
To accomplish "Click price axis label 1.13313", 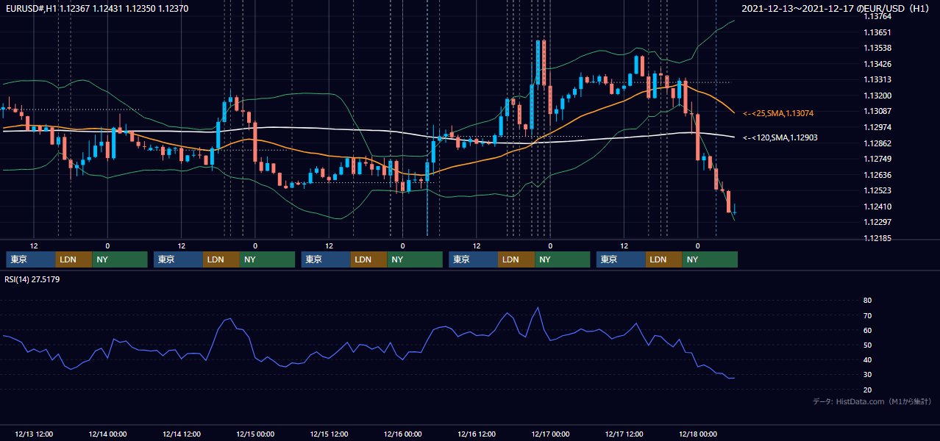I will coord(877,80).
